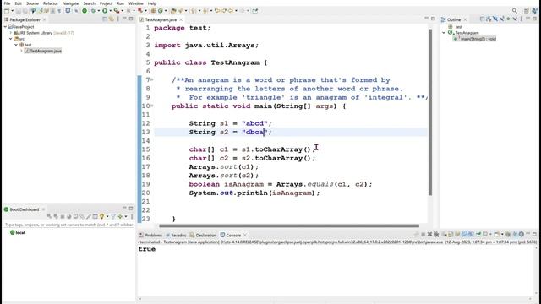This screenshot has width=541, height=304.
Task: Toggle Hide Static Members in Outline
Action: point(502,19)
